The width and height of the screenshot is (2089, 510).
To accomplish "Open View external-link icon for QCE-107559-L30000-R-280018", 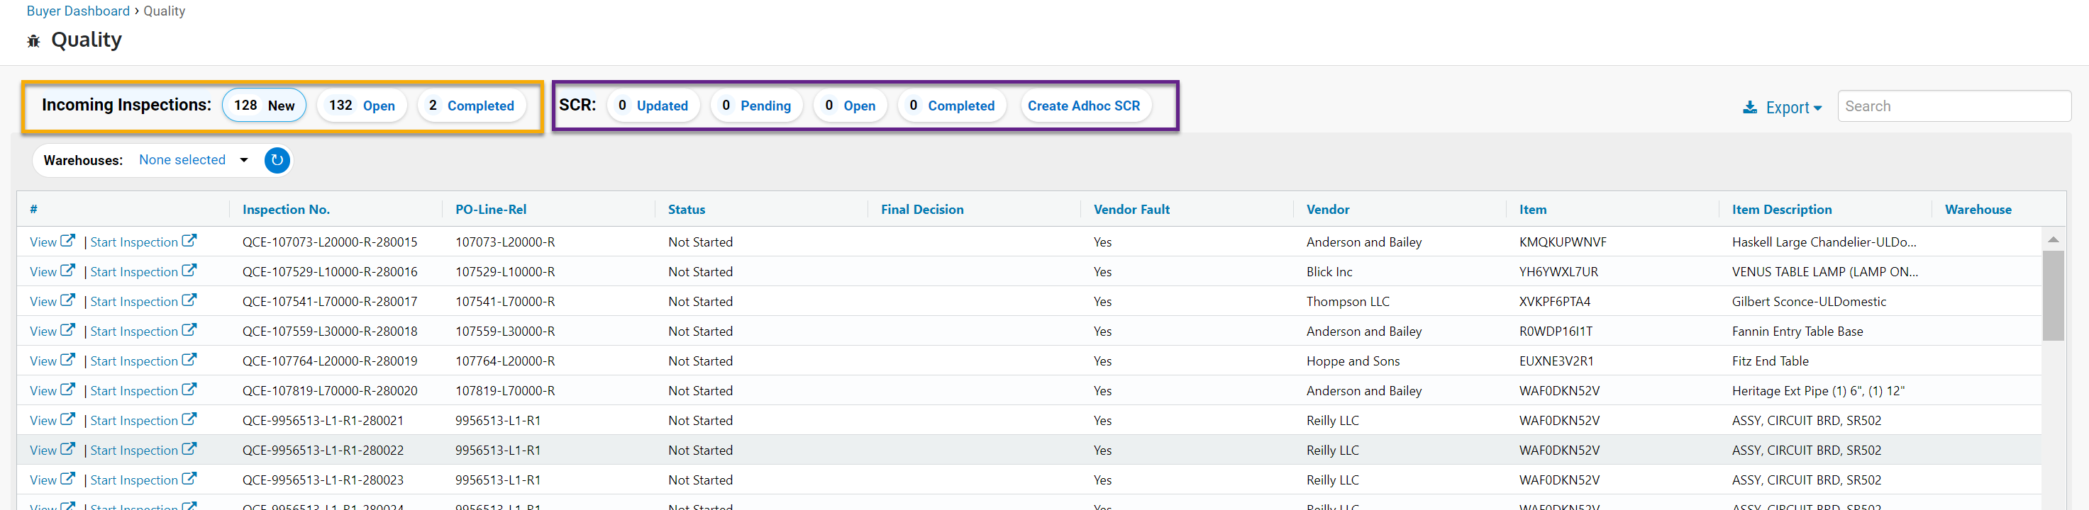I will [68, 330].
